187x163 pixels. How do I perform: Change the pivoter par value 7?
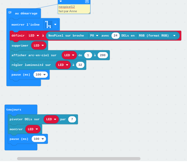coord(72,119)
